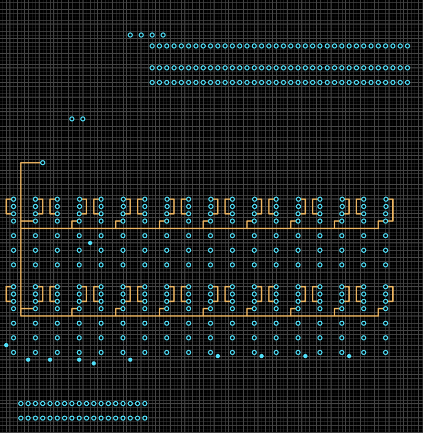The image size is (423, 433).
Task: Click leftmost pad of the bottommost pad row
Action: coord(21,418)
